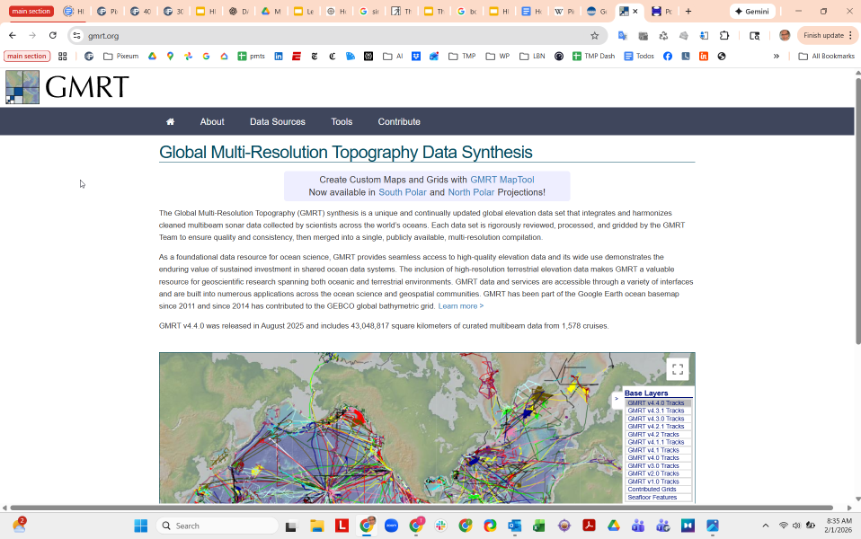Viewport: 861px width, 539px height.
Task: Open Slack from the taskbar
Action: pyautogui.click(x=441, y=526)
